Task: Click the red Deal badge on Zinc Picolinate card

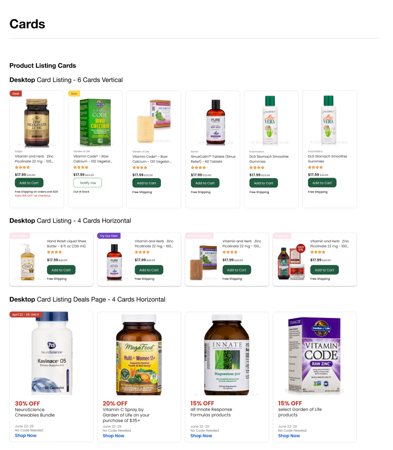Action: [16, 94]
